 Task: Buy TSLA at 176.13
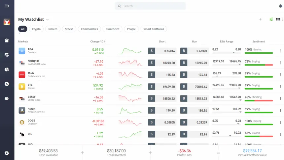pyautogui.click(x=195, y=75)
